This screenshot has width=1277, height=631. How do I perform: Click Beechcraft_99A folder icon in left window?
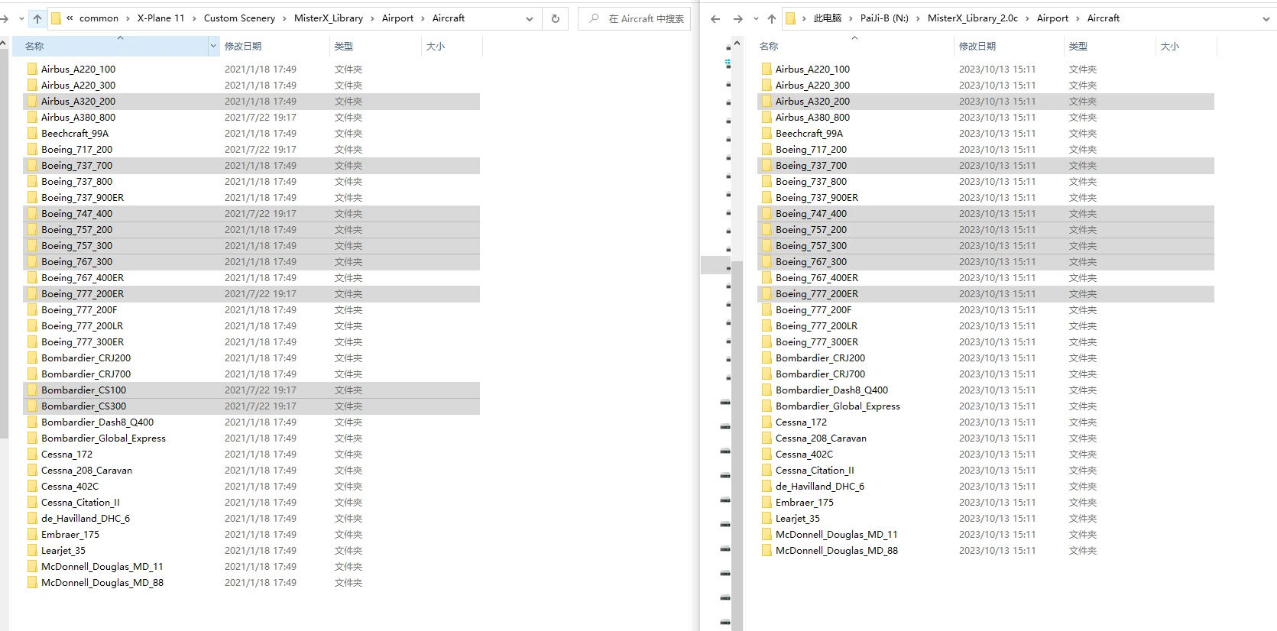[x=32, y=133]
